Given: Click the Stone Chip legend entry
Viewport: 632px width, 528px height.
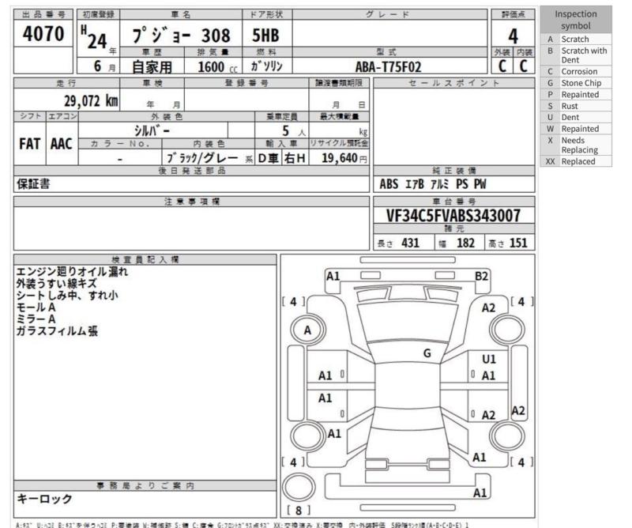Looking at the screenshot, I should click(x=581, y=83).
